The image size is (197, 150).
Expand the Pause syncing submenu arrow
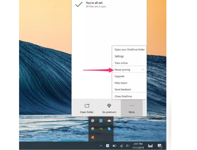point(143,70)
